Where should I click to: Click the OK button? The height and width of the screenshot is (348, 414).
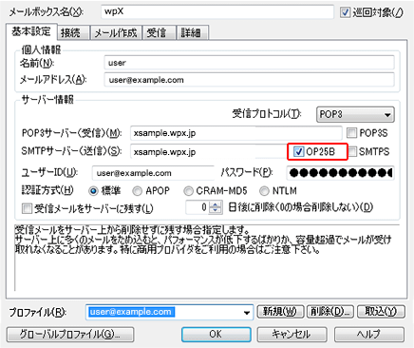click(x=216, y=334)
